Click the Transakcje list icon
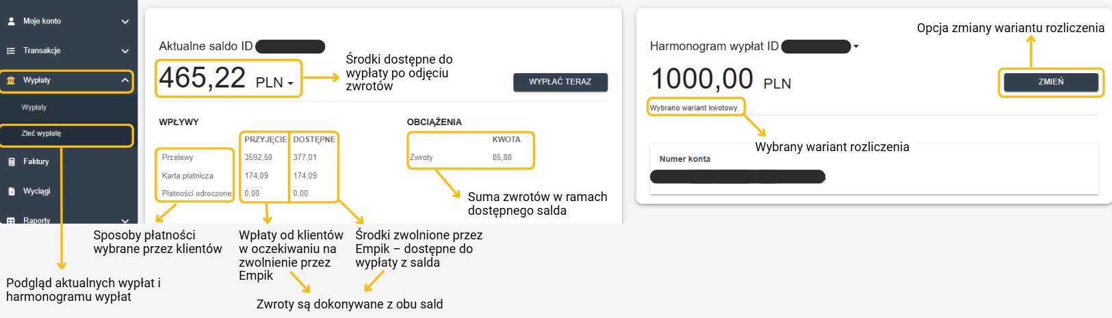This screenshot has width=1112, height=318. pos(11,51)
